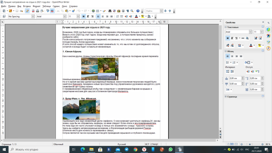The width and height of the screenshot is (272, 153).
Task: Toggle Edit File mode icon
Action: [x=27, y=11]
